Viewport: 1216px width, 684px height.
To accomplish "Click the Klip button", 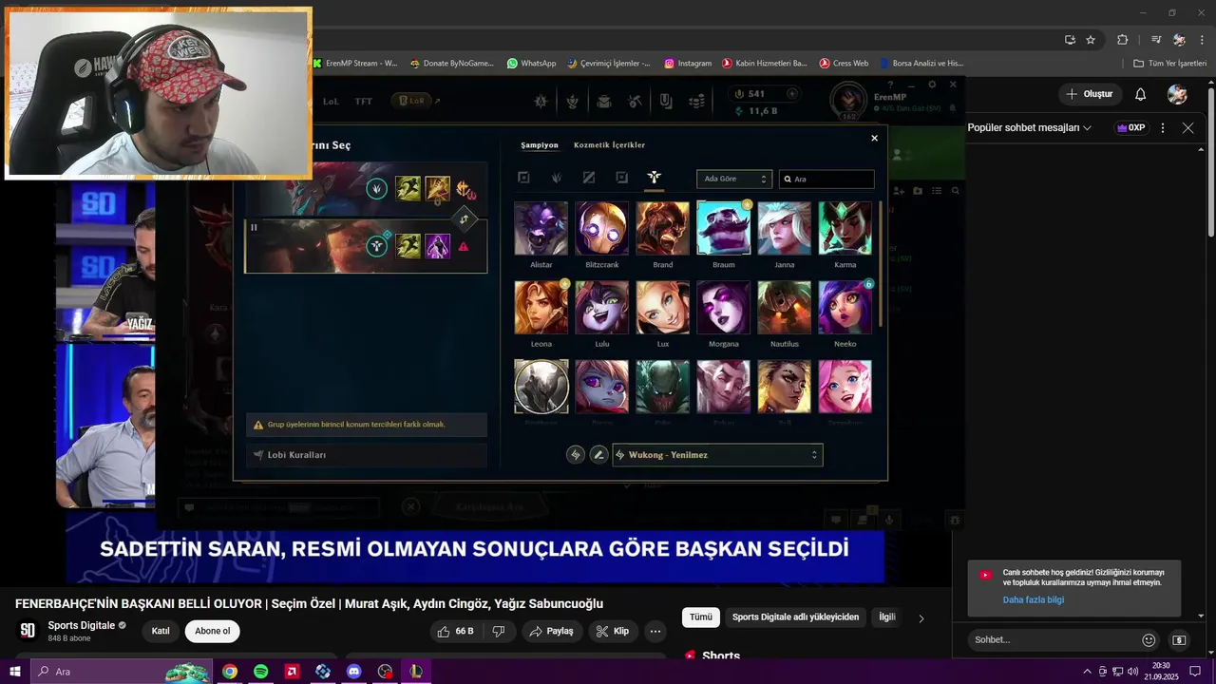I will coord(612,631).
